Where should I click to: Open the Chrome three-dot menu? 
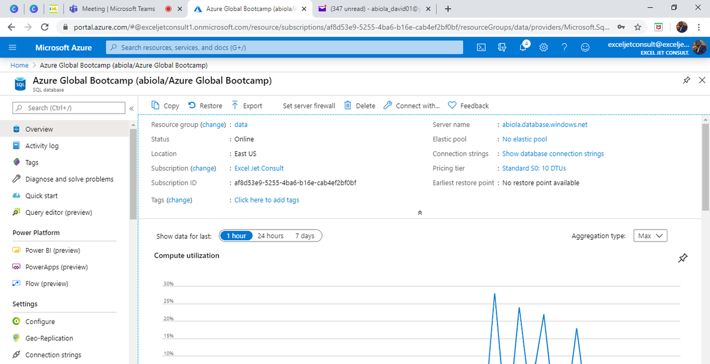[700, 27]
